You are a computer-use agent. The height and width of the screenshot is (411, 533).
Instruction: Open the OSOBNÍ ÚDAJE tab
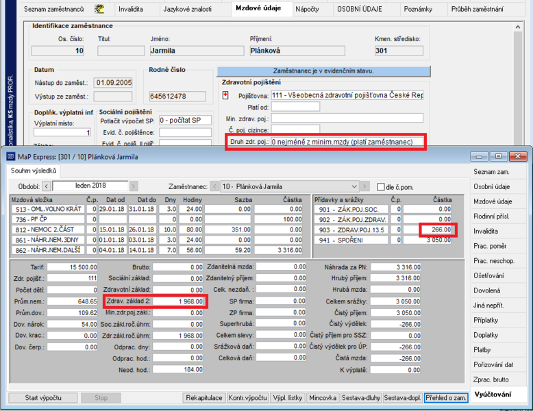(360, 9)
